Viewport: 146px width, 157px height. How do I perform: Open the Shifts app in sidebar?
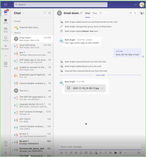pyautogui.click(x=6, y=21)
